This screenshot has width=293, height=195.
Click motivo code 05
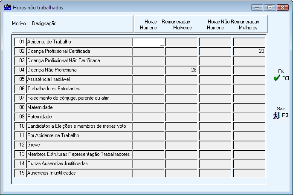coord(20,79)
